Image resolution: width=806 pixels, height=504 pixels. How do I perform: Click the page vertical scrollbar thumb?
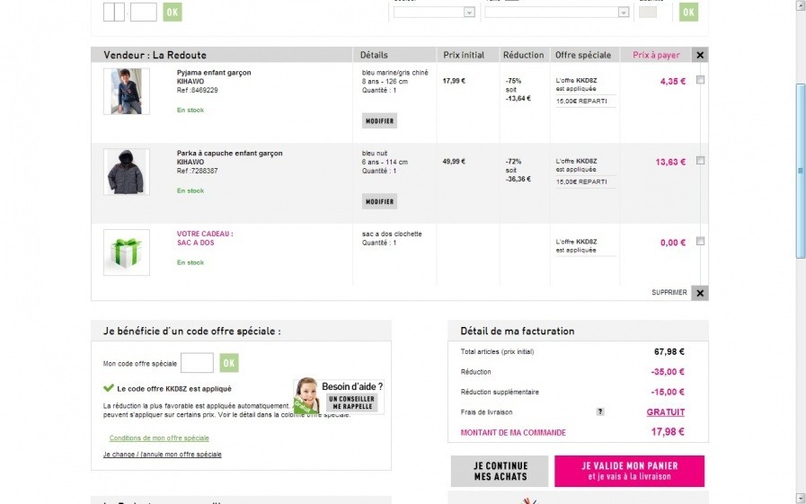coord(801,171)
